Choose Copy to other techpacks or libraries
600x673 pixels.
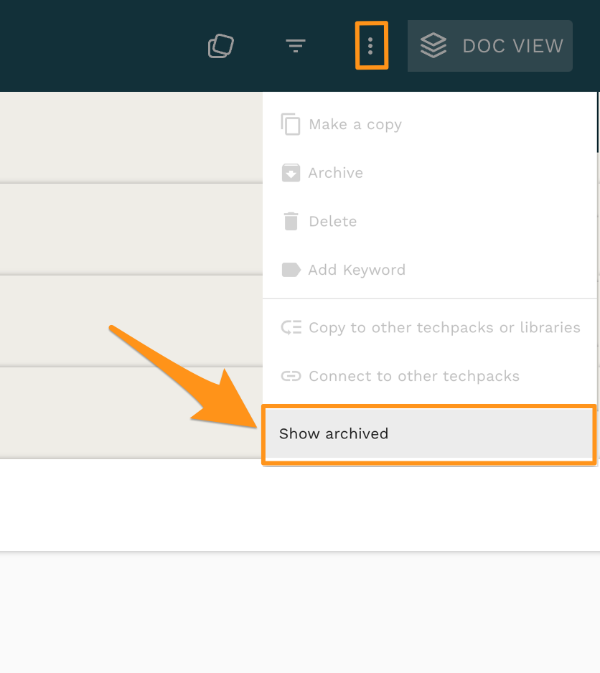point(444,327)
